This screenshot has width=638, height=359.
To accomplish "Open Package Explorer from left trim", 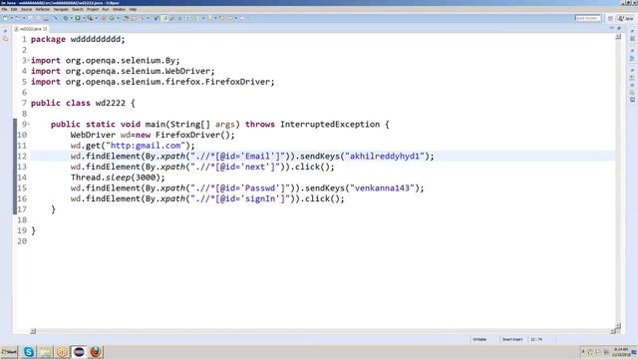I will [5, 39].
